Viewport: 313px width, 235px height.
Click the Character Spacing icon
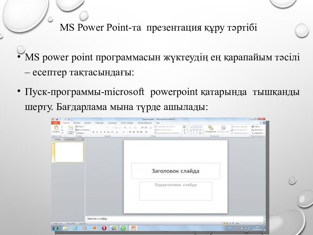pos(112,132)
